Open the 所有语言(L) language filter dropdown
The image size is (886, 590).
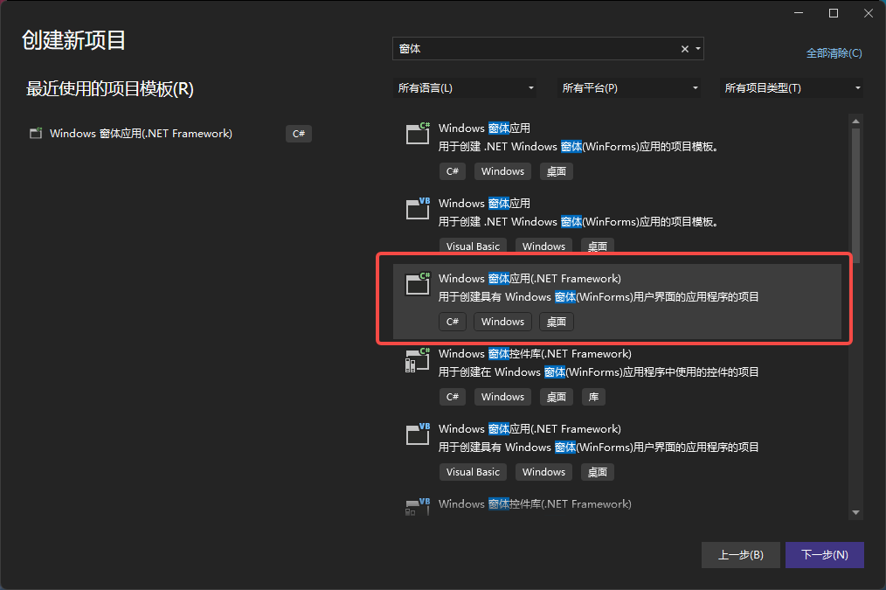tap(465, 88)
